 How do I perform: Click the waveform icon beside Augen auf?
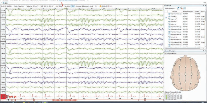point(169,19)
